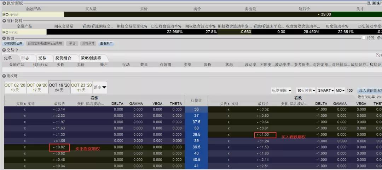Switch to the 投资组合 tab
This screenshot has height=170, width=382.
(63, 58)
